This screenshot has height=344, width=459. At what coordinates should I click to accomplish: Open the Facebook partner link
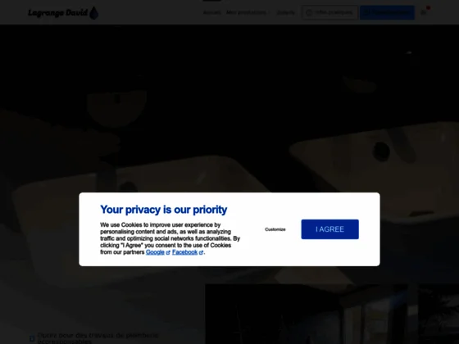pos(184,252)
